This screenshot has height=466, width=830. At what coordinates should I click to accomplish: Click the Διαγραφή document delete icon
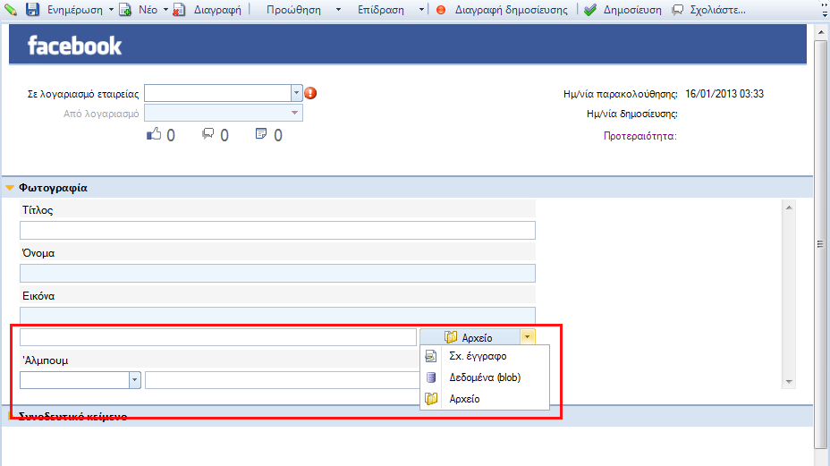coord(180,10)
